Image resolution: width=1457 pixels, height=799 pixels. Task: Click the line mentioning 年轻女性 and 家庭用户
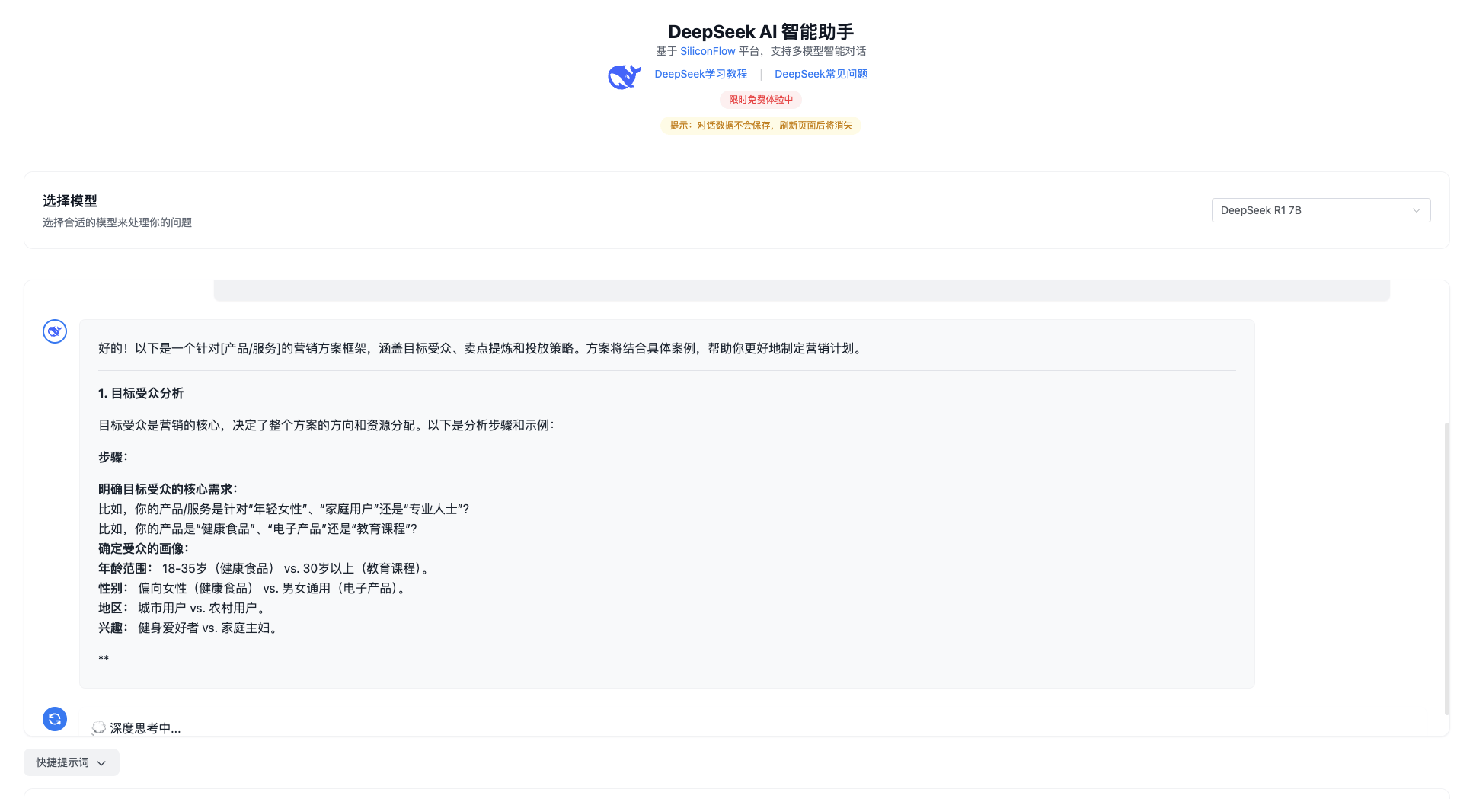point(284,509)
